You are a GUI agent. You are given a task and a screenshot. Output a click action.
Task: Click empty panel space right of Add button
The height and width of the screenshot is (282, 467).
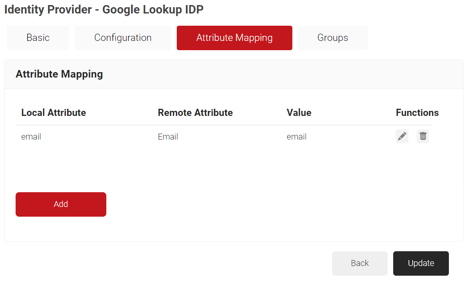click(x=253, y=204)
